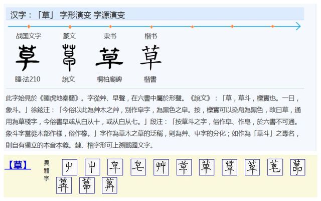The image size is (321, 201).
Task: Click the timeline arrow at right end
Action: [297, 26]
